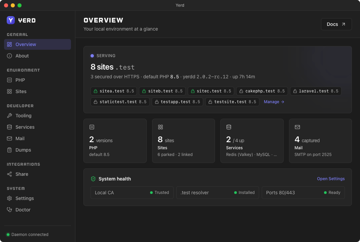The height and width of the screenshot is (242, 360).
Task: Open the Overview sidebar item
Action: tap(37, 44)
